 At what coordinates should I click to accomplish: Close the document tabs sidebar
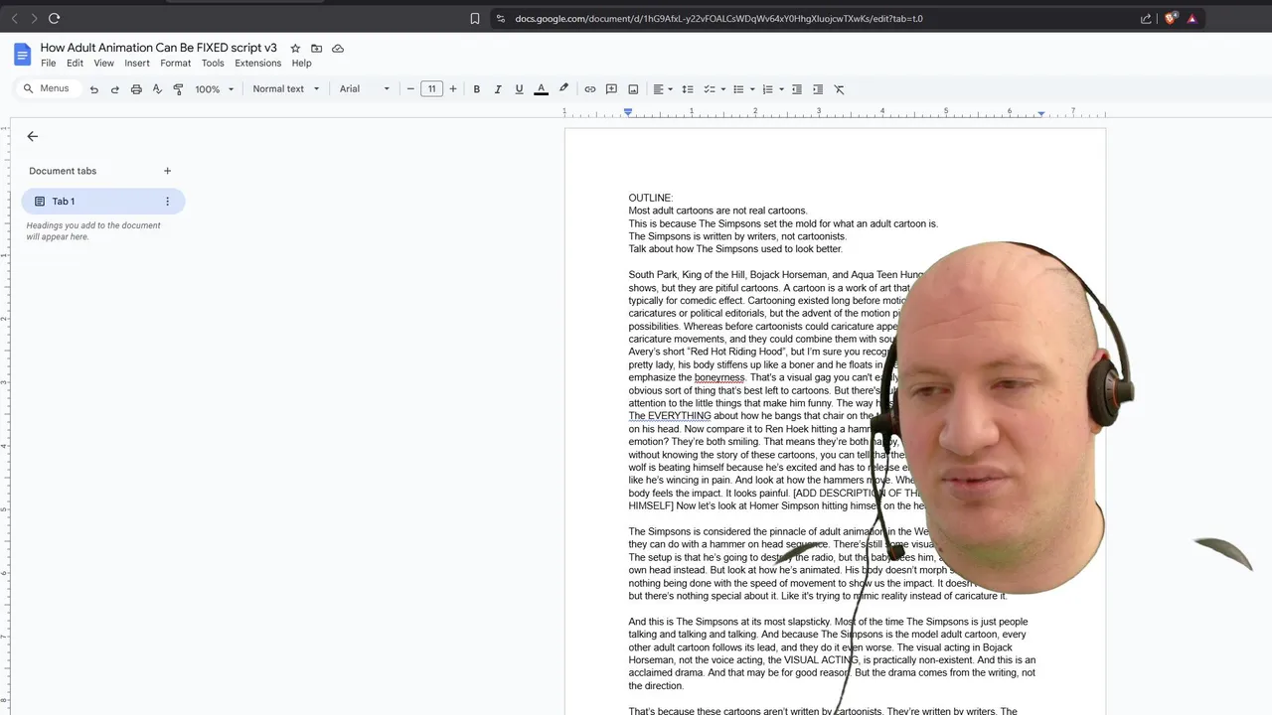pos(33,136)
